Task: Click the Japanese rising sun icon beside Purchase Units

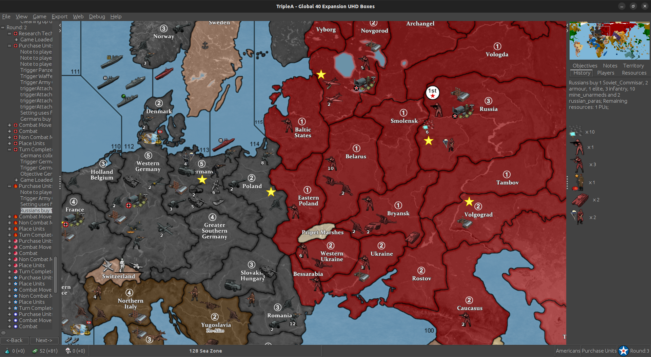Action: [x=16, y=241]
